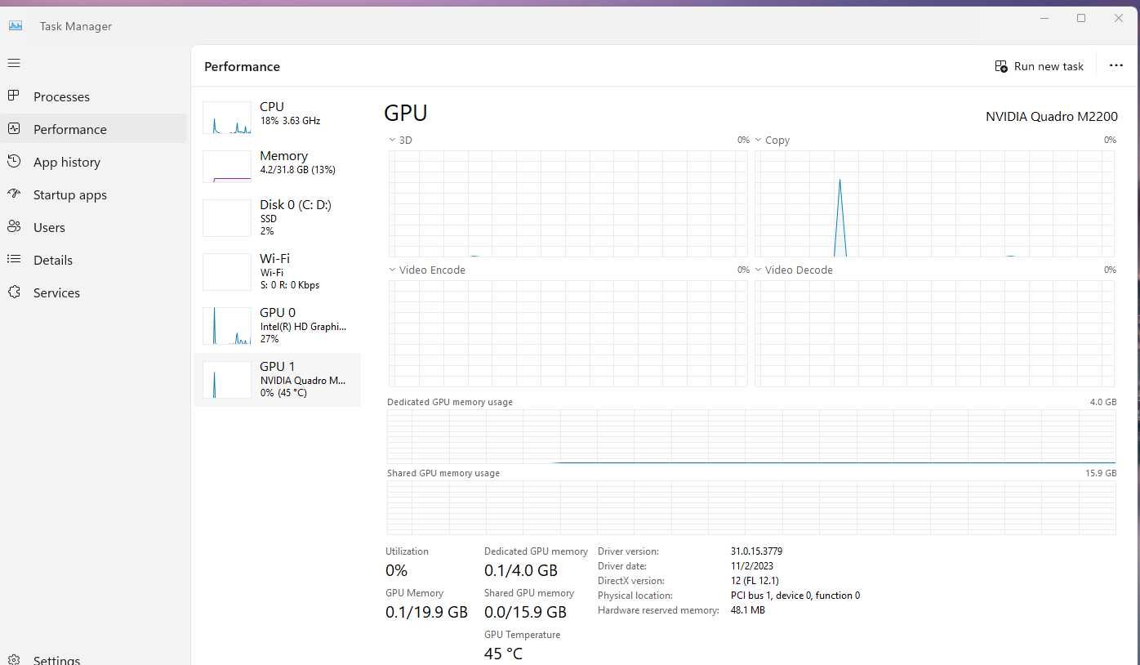The width and height of the screenshot is (1140, 665).
Task: Click the Run new task icon
Action: pyautogui.click(x=1001, y=66)
